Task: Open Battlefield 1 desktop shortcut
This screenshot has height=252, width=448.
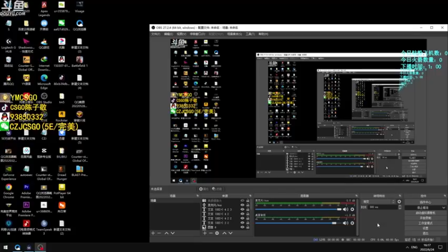Action: tap(80, 63)
